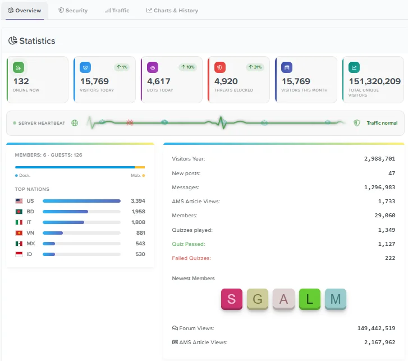Screen dimensions: 408x361
Task: Open newest member avatar S
Action: click(x=232, y=299)
